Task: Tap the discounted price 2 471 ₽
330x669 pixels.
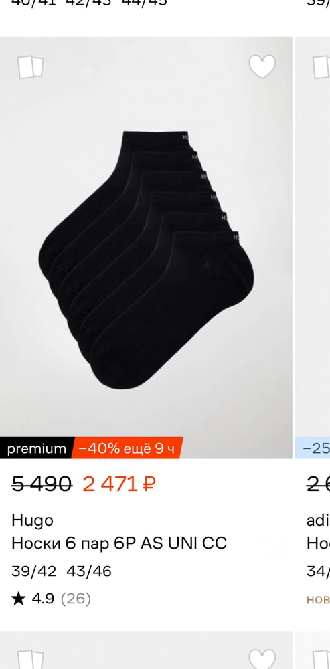Action: 119,484
